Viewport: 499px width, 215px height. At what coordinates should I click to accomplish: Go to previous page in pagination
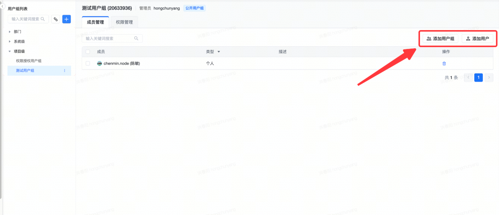pyautogui.click(x=468, y=78)
